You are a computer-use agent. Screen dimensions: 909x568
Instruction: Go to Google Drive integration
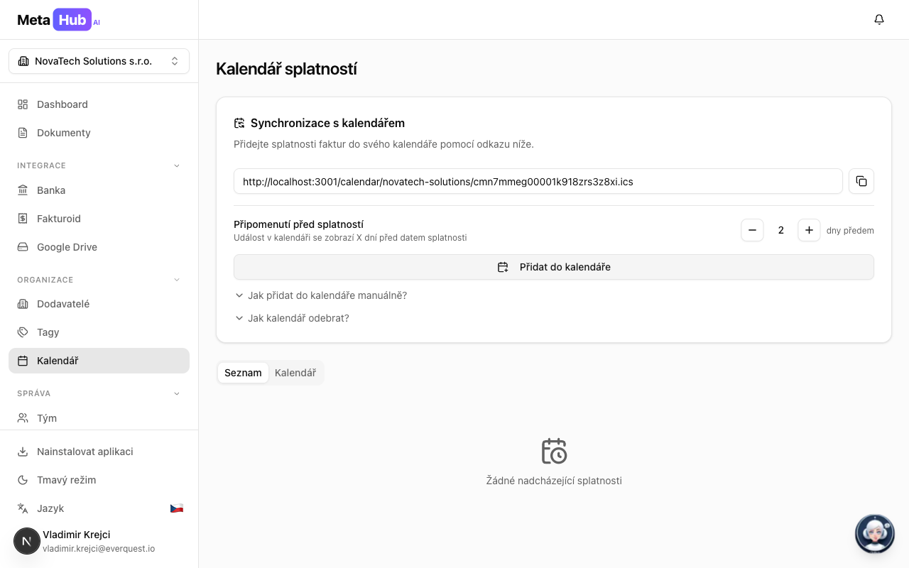67,247
